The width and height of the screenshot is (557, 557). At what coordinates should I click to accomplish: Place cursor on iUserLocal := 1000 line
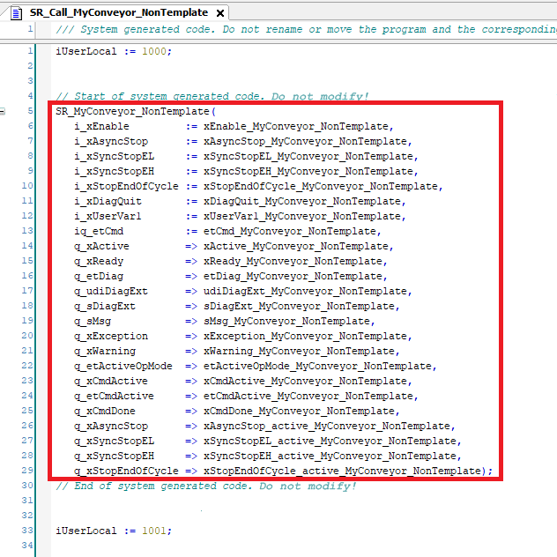click(113, 51)
